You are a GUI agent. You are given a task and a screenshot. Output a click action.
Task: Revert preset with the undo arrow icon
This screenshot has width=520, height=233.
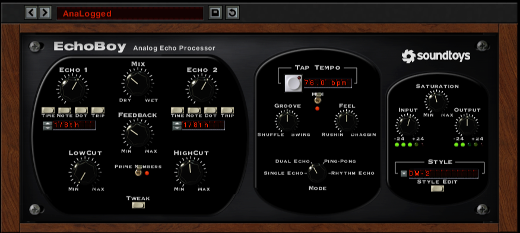(232, 13)
